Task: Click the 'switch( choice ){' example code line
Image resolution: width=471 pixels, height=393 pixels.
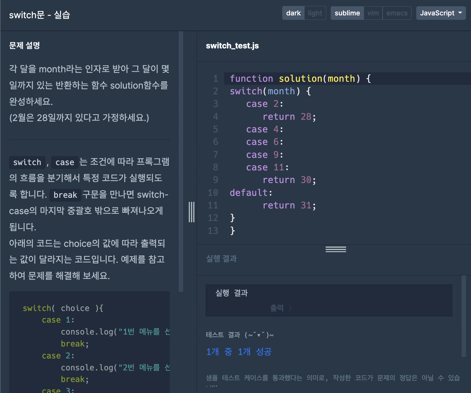Action: click(x=63, y=308)
